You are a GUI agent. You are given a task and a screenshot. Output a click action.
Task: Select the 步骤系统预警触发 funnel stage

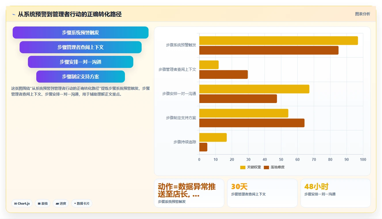pyautogui.click(x=81, y=33)
